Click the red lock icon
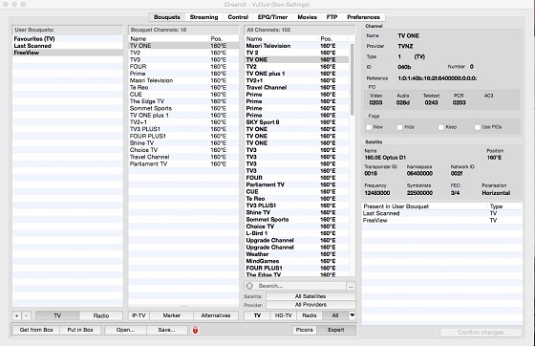 coord(195,330)
